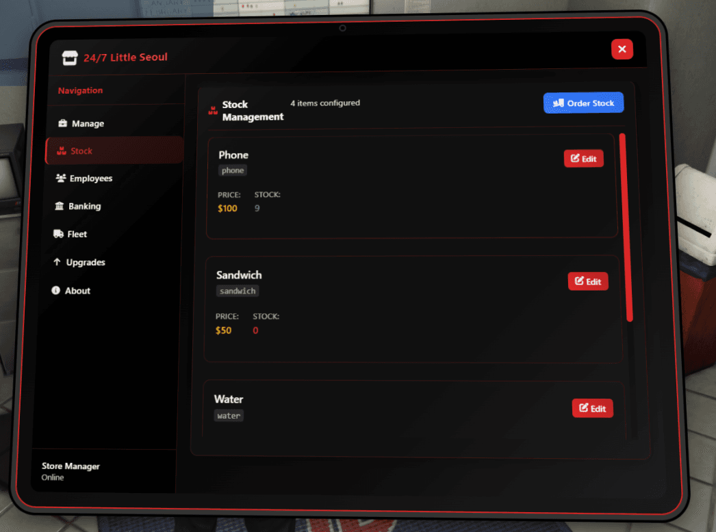This screenshot has width=716, height=532.
Task: Click the About info icon
Action: point(55,290)
